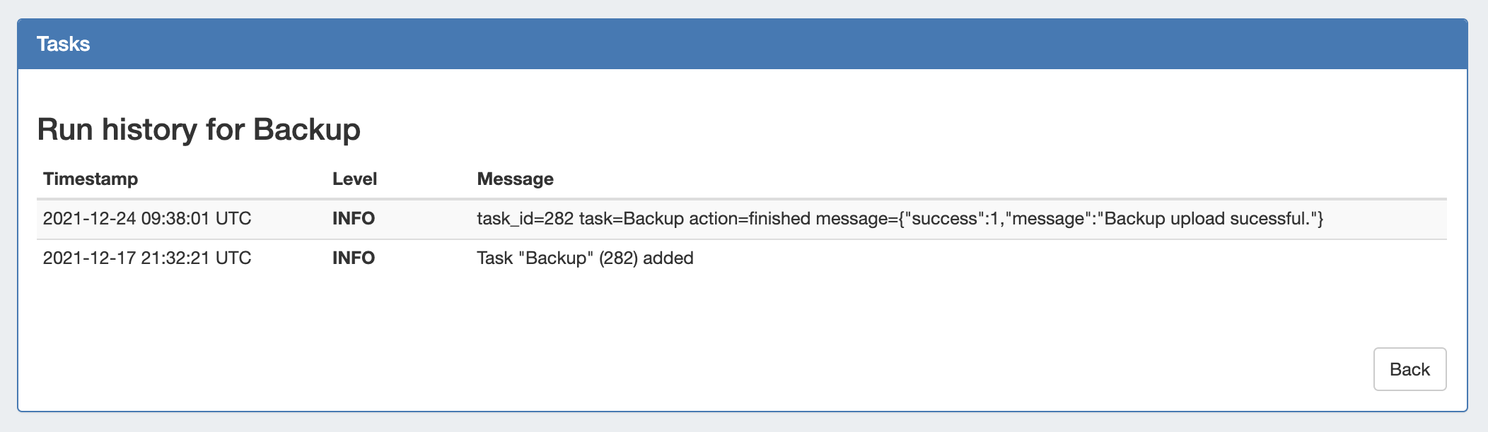Image resolution: width=1488 pixels, height=432 pixels.
Task: Select the 2021-12-17 21:32:21 UTC timestamp
Action: click(146, 258)
